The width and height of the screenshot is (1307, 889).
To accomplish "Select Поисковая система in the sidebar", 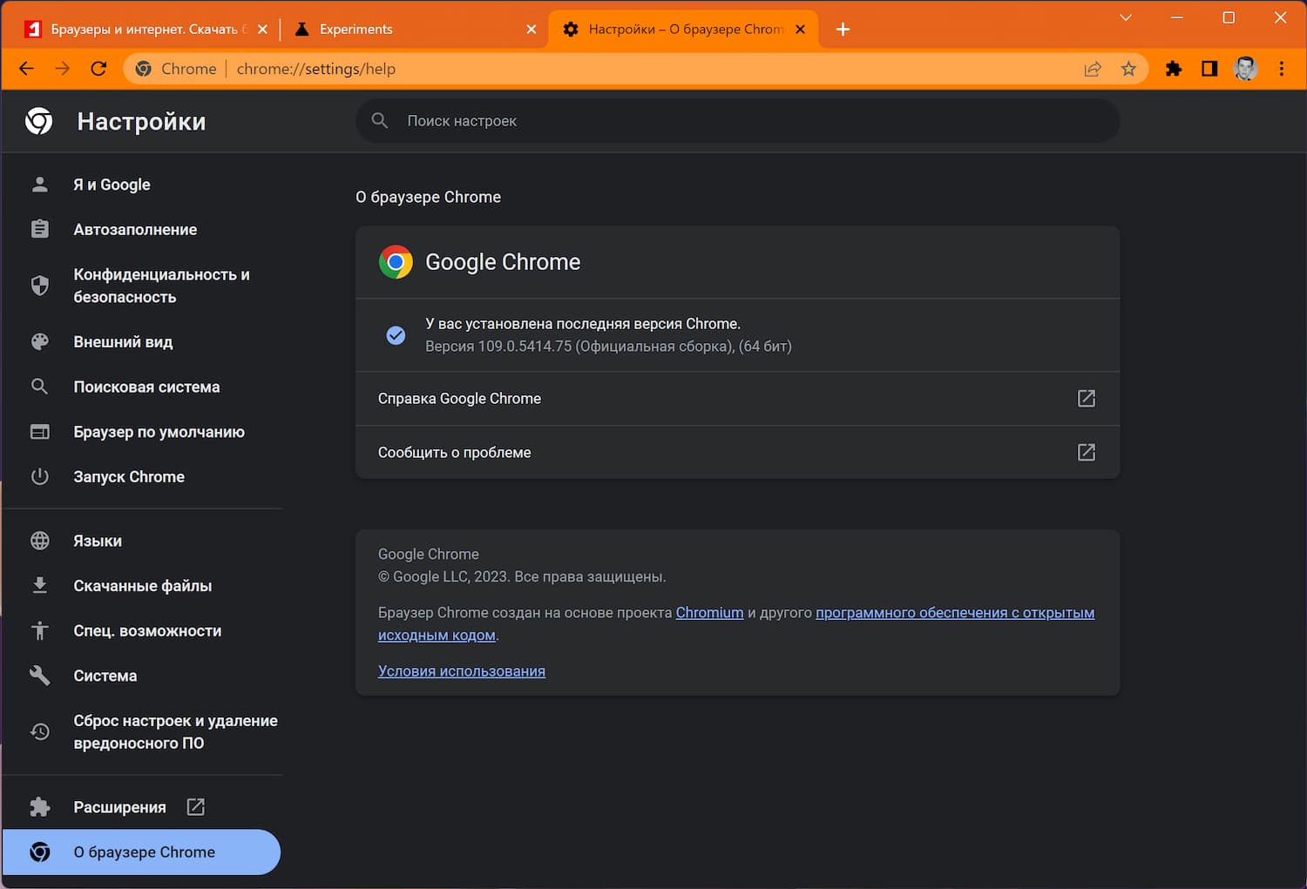I will pyautogui.click(x=146, y=387).
